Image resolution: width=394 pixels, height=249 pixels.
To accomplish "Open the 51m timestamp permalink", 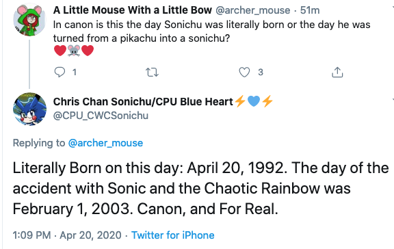I will (x=310, y=10).
